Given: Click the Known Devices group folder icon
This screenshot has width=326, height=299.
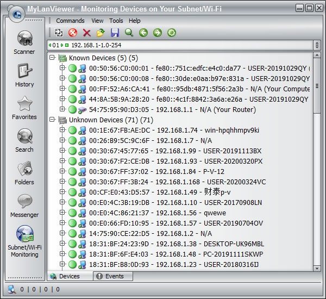Looking at the screenshot, I should (62, 58).
